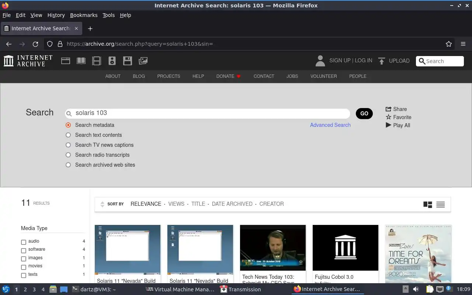View site security padlock info
The image size is (472, 295).
tap(60, 44)
